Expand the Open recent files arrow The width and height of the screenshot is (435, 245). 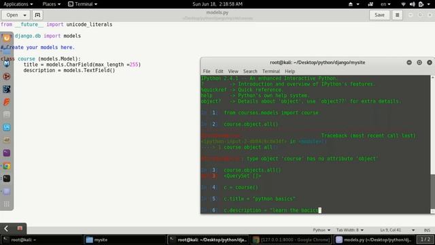24,15
